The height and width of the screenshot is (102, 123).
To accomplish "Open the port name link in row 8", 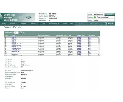I will click(x=16, y=50).
